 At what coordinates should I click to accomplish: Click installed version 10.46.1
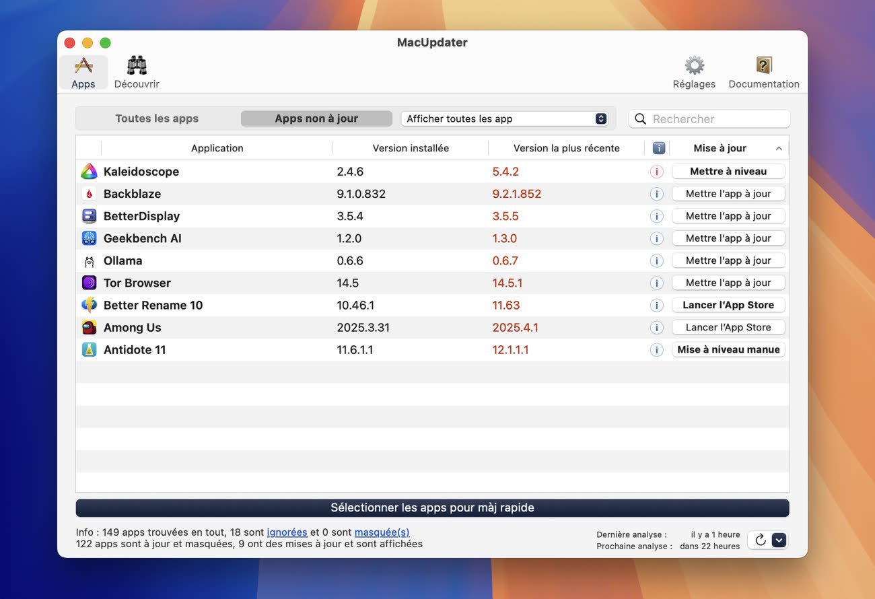point(355,305)
